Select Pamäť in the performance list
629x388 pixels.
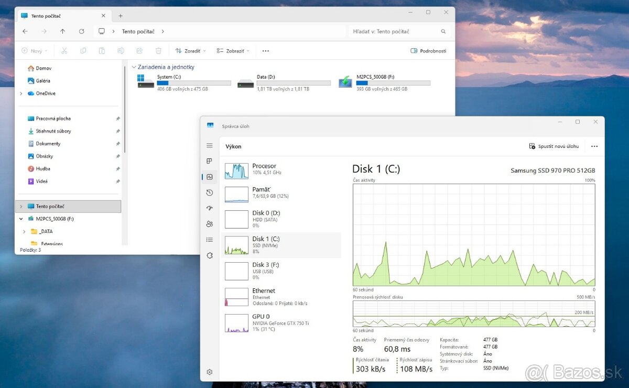tap(283, 193)
